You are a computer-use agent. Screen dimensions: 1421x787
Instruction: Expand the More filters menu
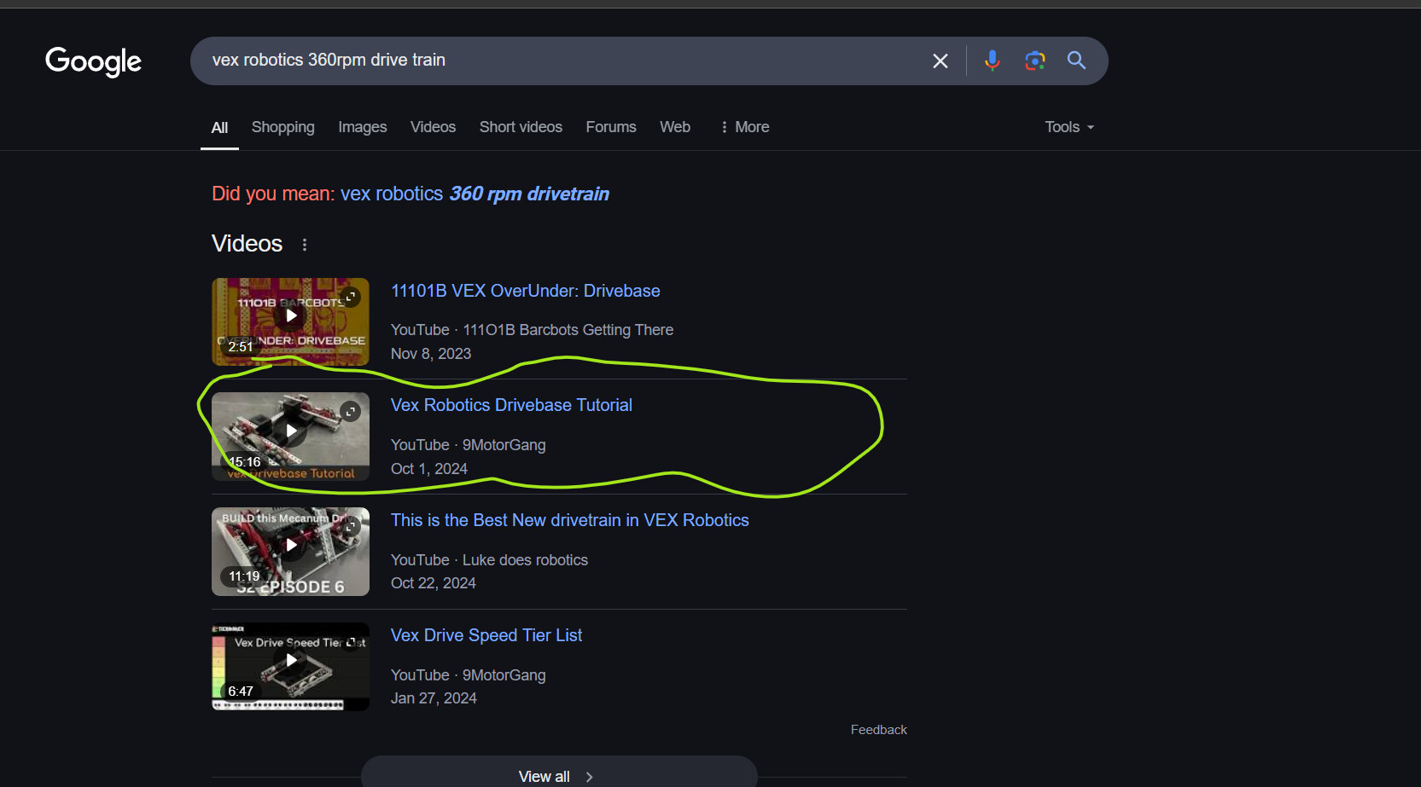pyautogui.click(x=744, y=127)
